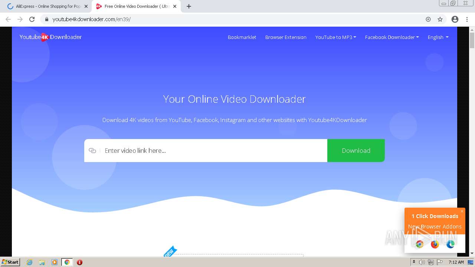This screenshot has width=475, height=267.
Task: Go back with the browser back arrow
Action: click(8, 19)
